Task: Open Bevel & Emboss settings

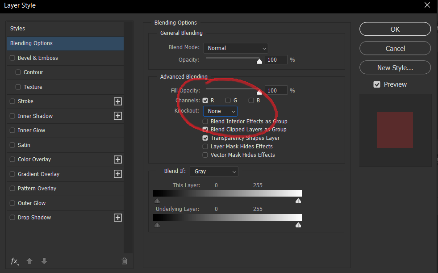Action: click(65, 58)
